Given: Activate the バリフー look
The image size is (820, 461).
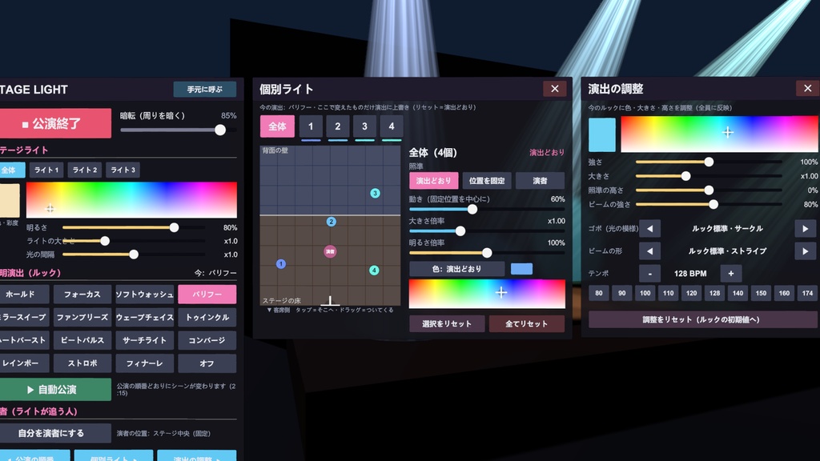Looking at the screenshot, I should pos(207,295).
